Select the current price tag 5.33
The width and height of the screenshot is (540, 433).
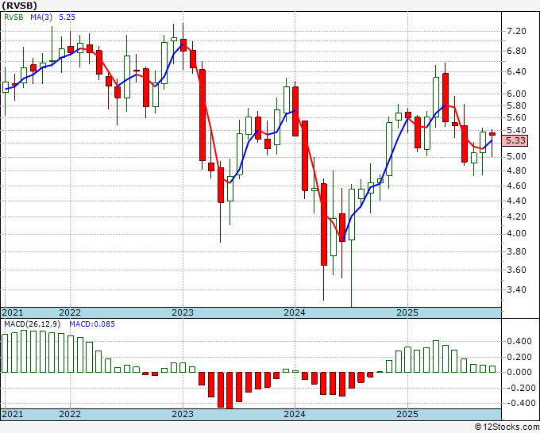515,140
